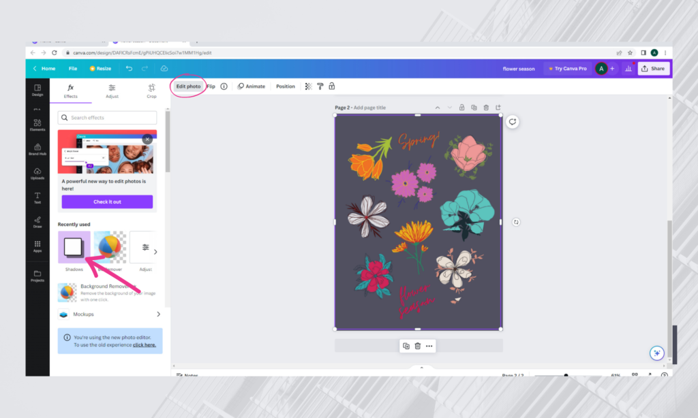
Task: Dismiss the photo editor promo banner
Action: coord(147,139)
